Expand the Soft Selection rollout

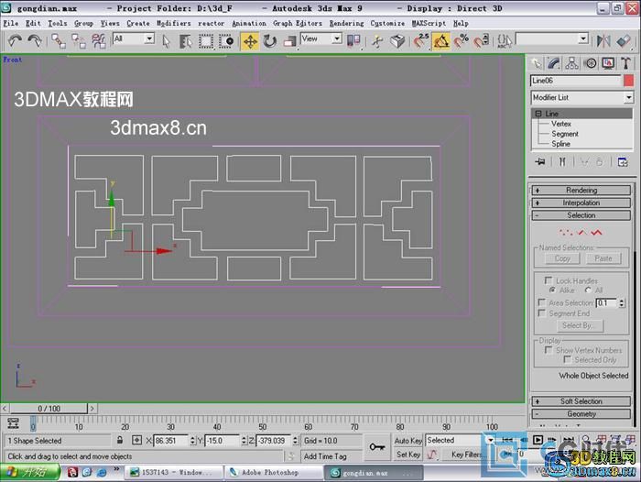click(581, 401)
